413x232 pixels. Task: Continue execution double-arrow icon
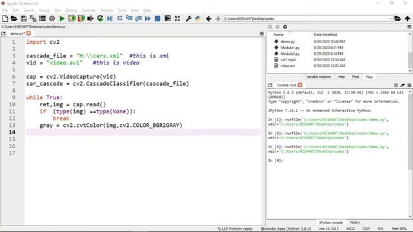[x=148, y=19]
